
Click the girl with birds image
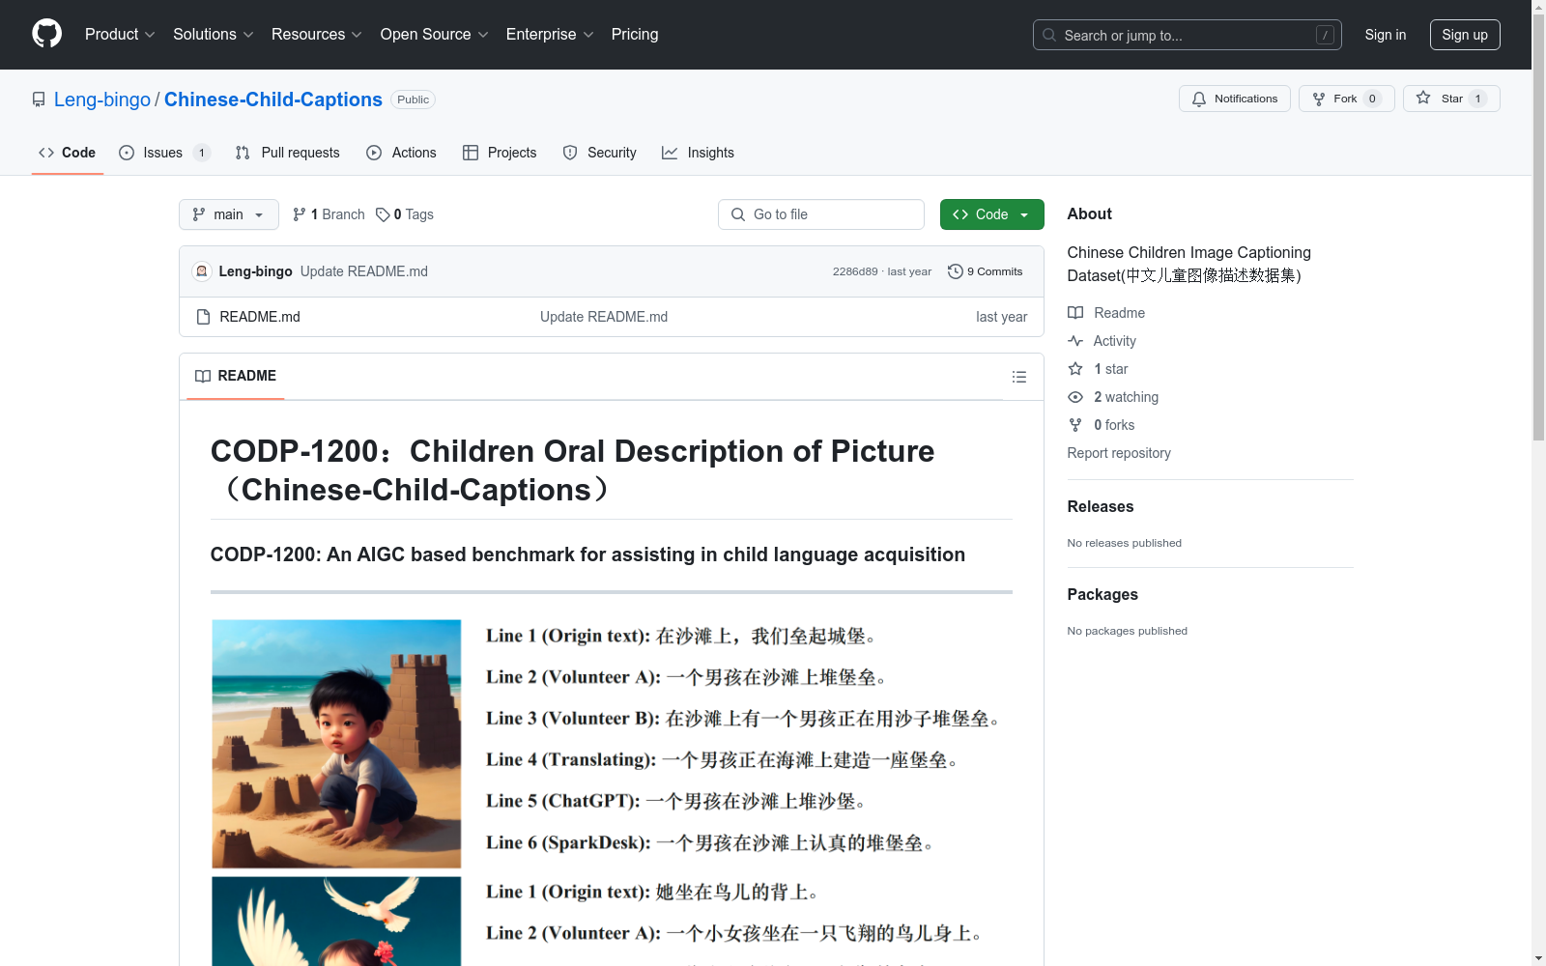pyautogui.click(x=336, y=921)
